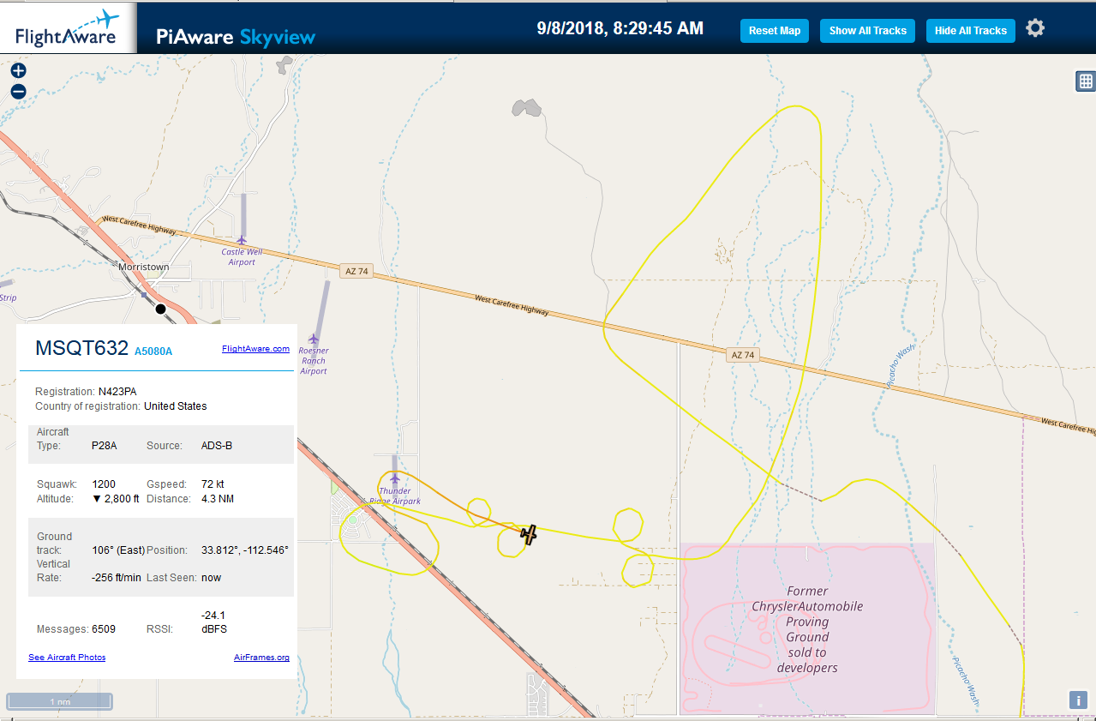Select the yellow aircraft marker on the map
The height and width of the screenshot is (721, 1096).
[x=530, y=534]
